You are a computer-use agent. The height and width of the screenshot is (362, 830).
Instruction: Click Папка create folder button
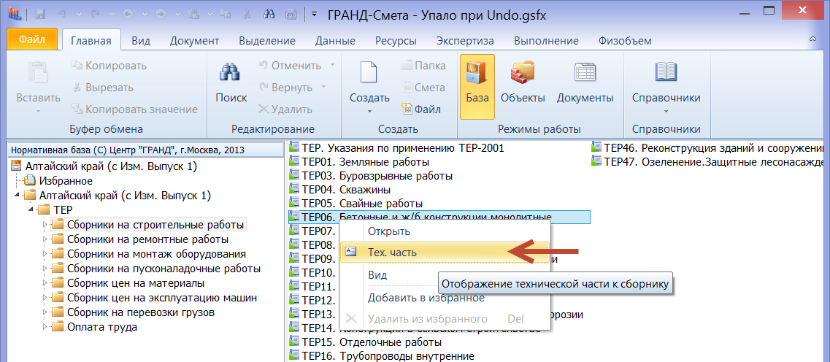tap(423, 66)
